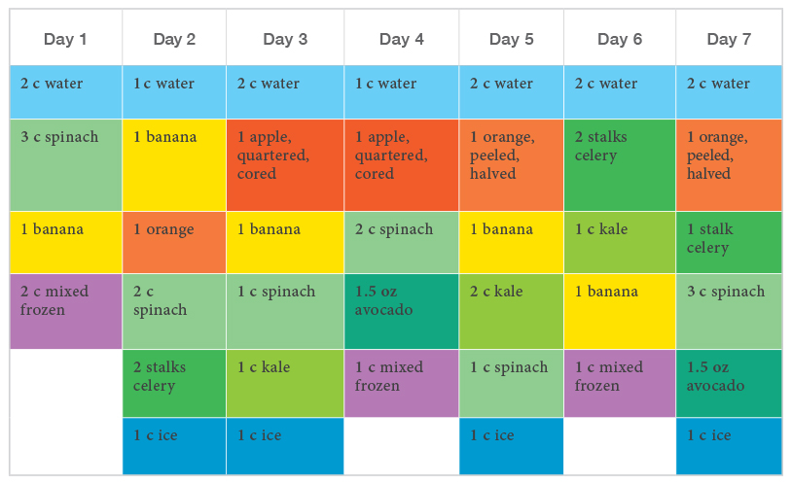
Task: Select the Day 4 column header
Action: click(402, 39)
